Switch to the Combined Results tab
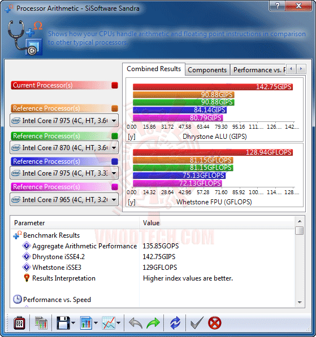The height and width of the screenshot is (337, 316). [154, 69]
